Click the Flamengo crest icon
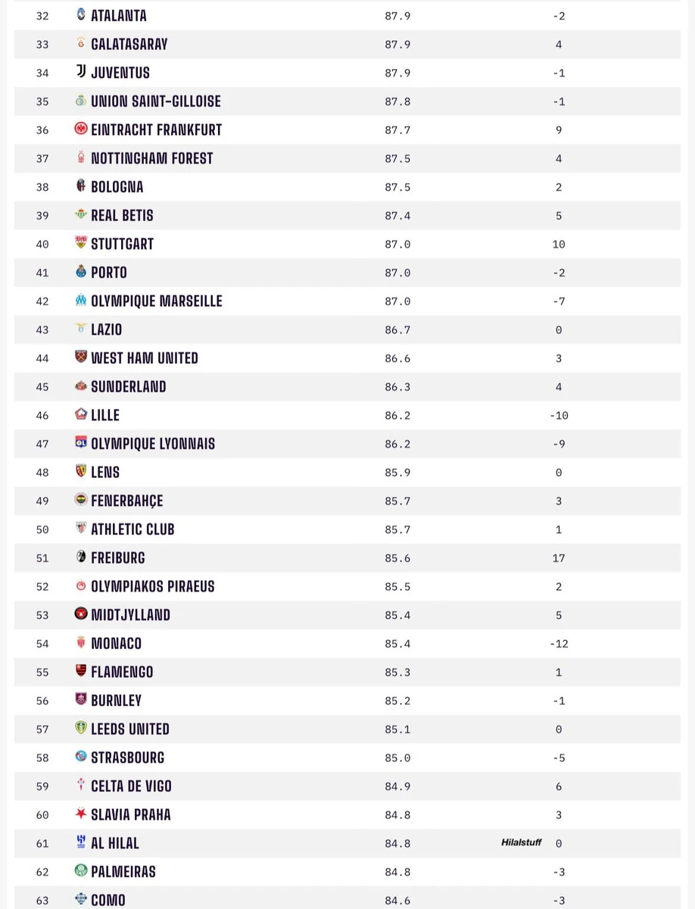The height and width of the screenshot is (909, 695). click(81, 671)
